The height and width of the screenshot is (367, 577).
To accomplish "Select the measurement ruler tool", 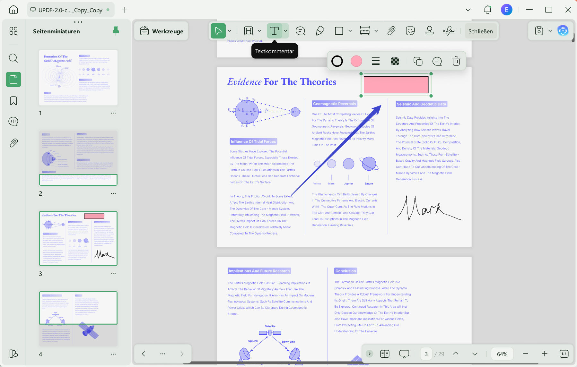I will tap(365, 31).
